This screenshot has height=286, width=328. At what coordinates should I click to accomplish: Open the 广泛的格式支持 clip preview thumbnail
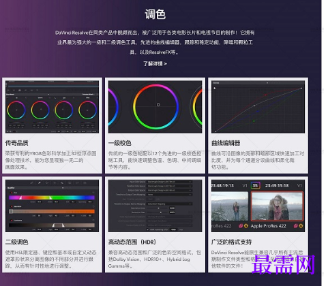258,206
